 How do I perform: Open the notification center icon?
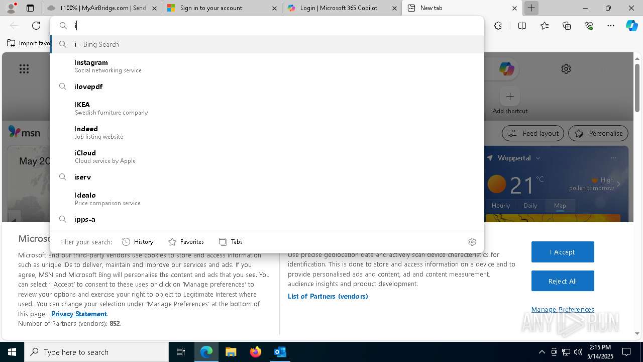click(x=626, y=352)
